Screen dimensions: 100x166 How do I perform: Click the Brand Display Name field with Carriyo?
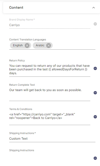50,25
